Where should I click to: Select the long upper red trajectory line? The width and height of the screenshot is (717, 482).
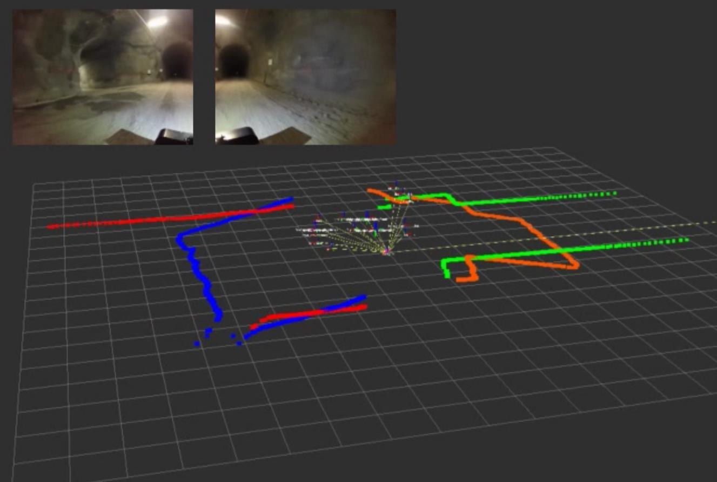click(170, 216)
